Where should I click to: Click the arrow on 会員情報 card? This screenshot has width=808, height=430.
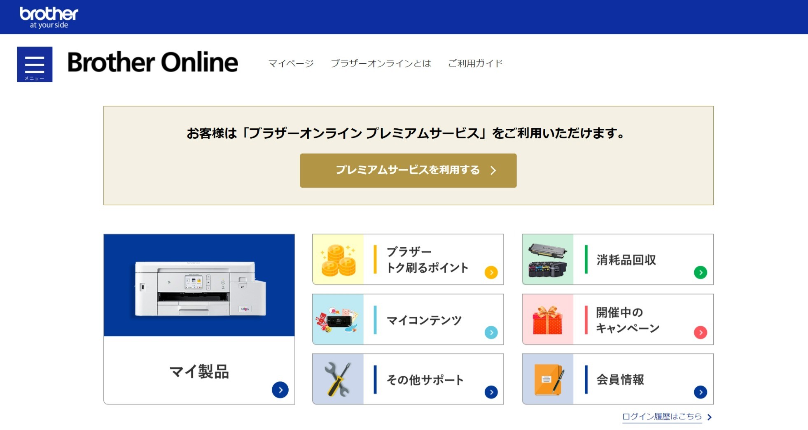pos(701,392)
